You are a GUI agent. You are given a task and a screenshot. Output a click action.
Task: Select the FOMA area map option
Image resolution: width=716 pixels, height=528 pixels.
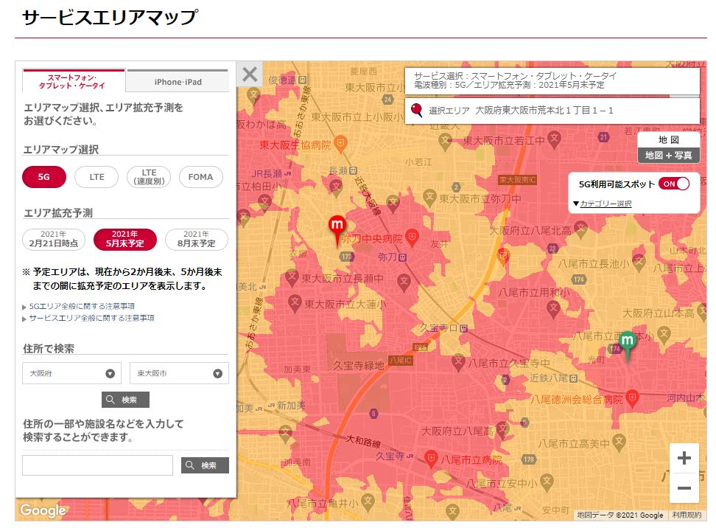click(201, 177)
